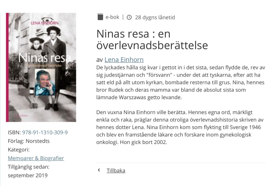Click the '28 dygns lånetid' text
The width and height of the screenshot is (275, 186).
[155, 17]
